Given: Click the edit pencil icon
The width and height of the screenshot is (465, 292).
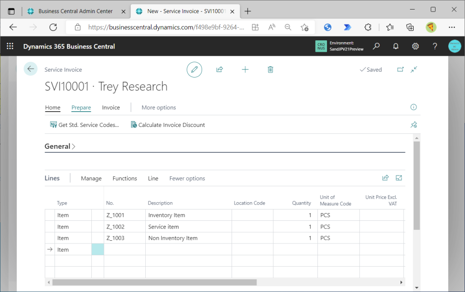Looking at the screenshot, I should point(194,69).
